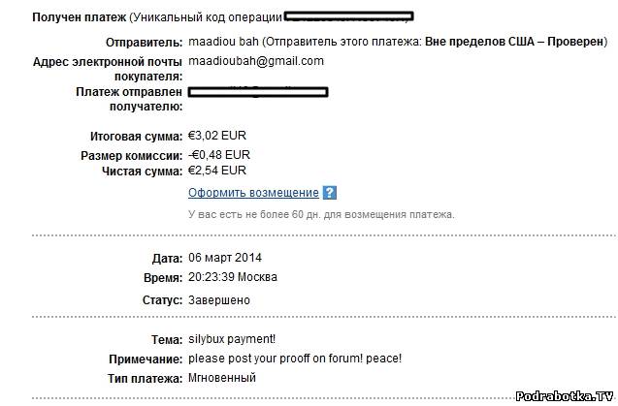
Task: Select the sender name "maadiou bah"
Action: point(222,43)
